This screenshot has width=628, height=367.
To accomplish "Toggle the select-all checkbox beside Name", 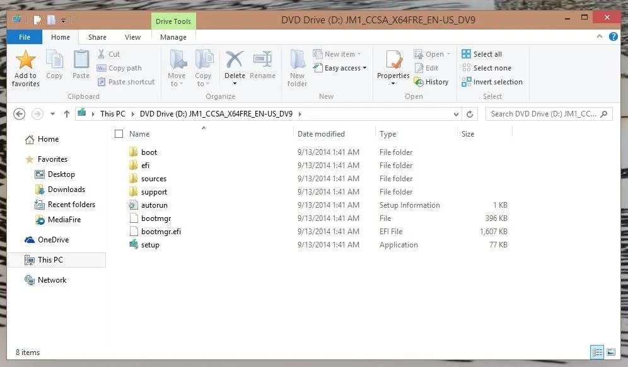I will point(119,133).
